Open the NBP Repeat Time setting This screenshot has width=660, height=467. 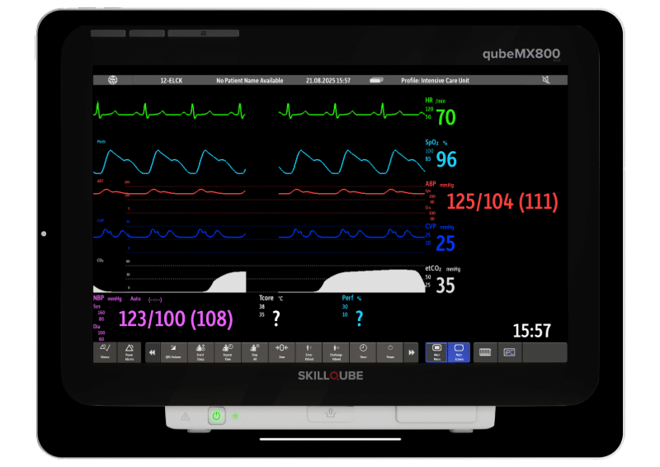coord(227,352)
